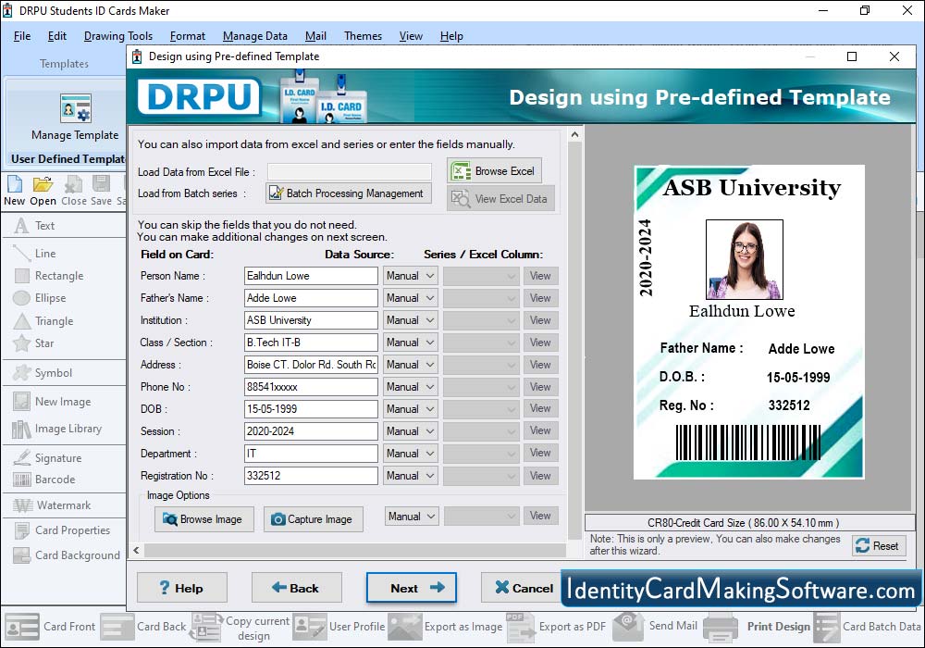The height and width of the screenshot is (648, 925).
Task: Add a Signature element
Action: pyautogui.click(x=47, y=458)
